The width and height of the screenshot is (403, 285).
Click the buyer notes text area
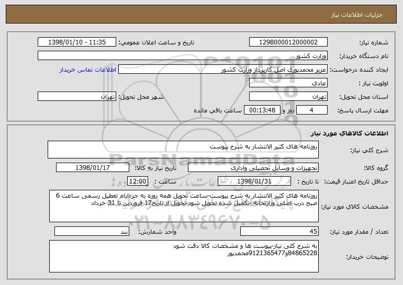click(x=184, y=256)
